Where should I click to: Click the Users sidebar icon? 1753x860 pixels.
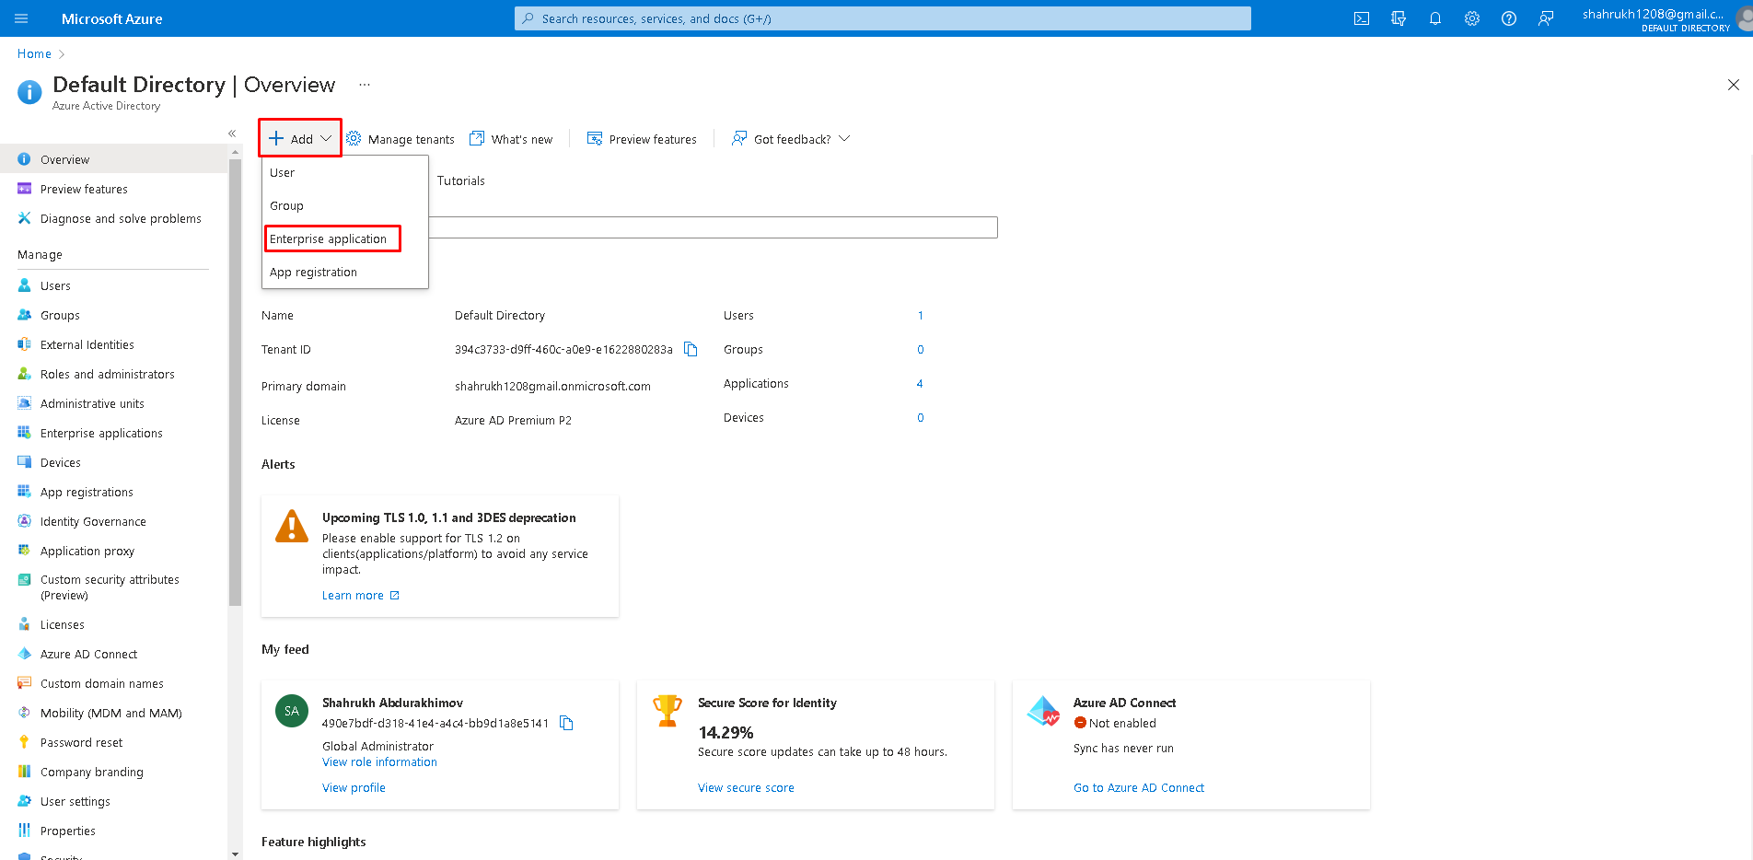[x=25, y=285]
